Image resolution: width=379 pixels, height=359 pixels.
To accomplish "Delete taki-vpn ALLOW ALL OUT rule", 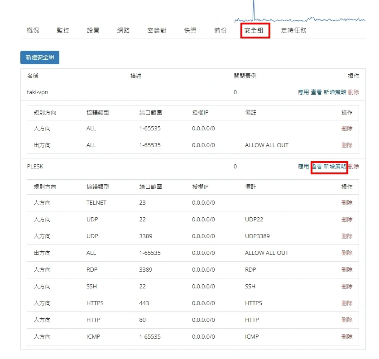I will click(x=347, y=145).
